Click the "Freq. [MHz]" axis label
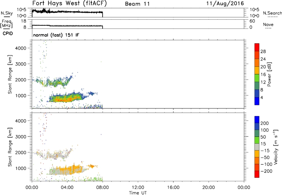This screenshot has width=282, height=195. 6,24
